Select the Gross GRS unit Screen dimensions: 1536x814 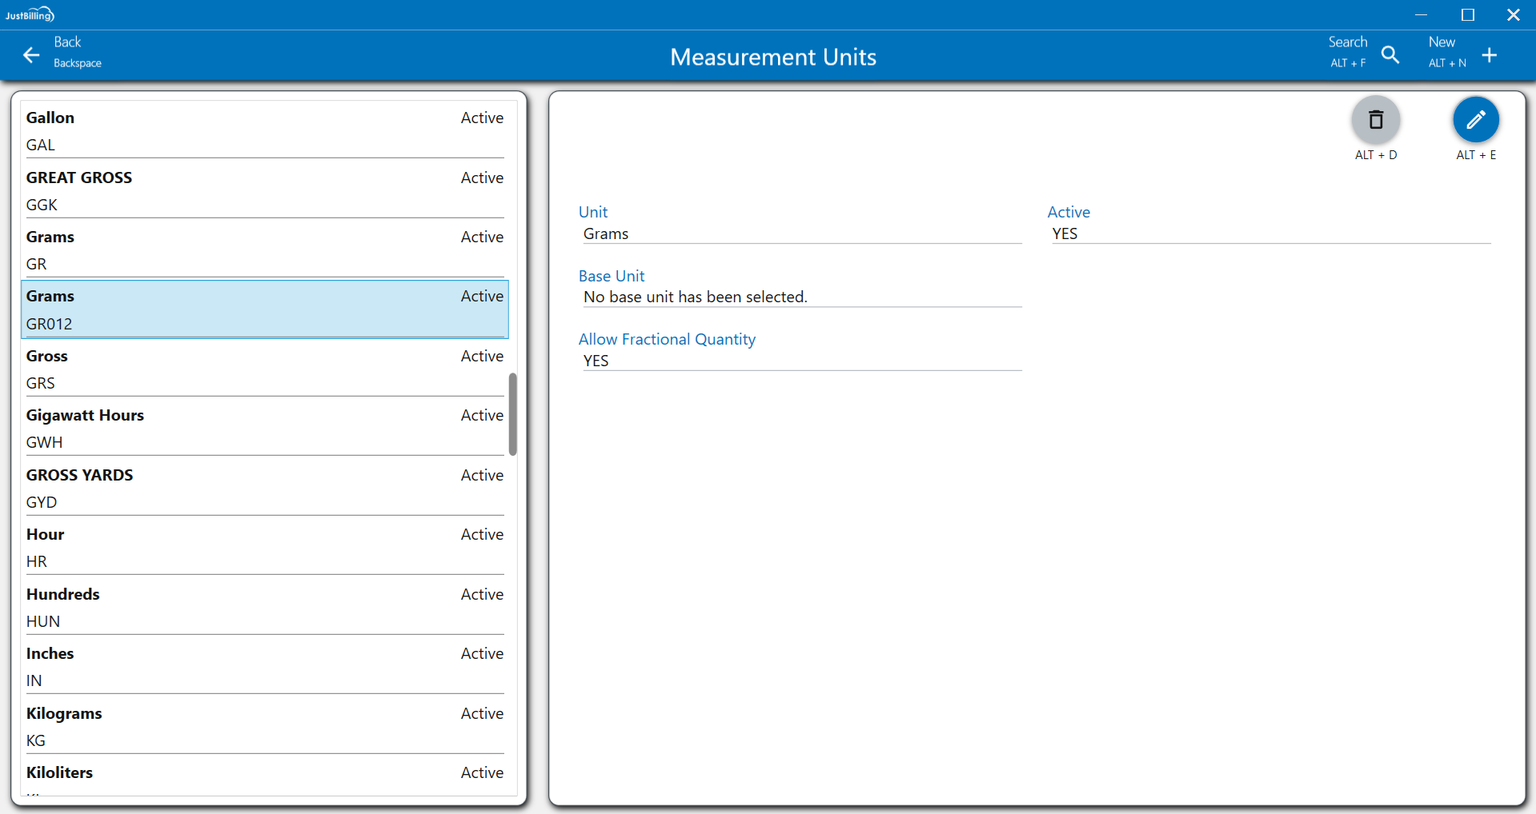click(x=264, y=369)
